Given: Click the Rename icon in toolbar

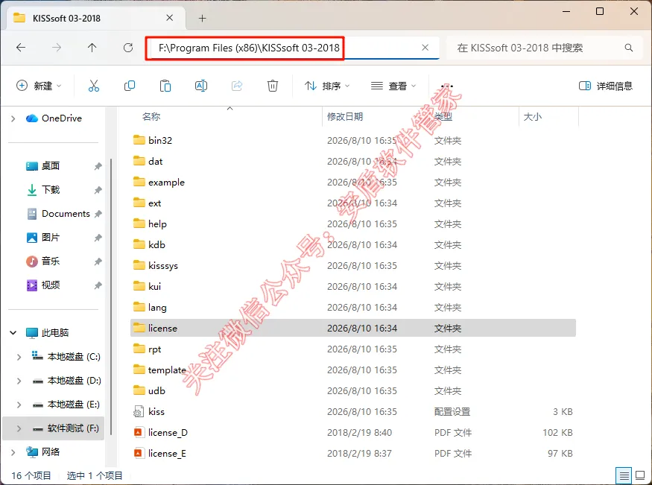Looking at the screenshot, I should pyautogui.click(x=201, y=86).
